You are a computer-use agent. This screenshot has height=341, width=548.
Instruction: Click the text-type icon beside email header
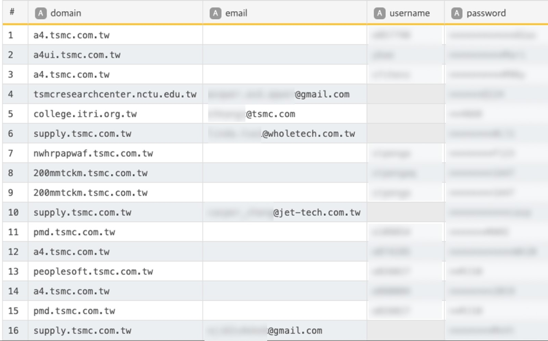click(215, 13)
